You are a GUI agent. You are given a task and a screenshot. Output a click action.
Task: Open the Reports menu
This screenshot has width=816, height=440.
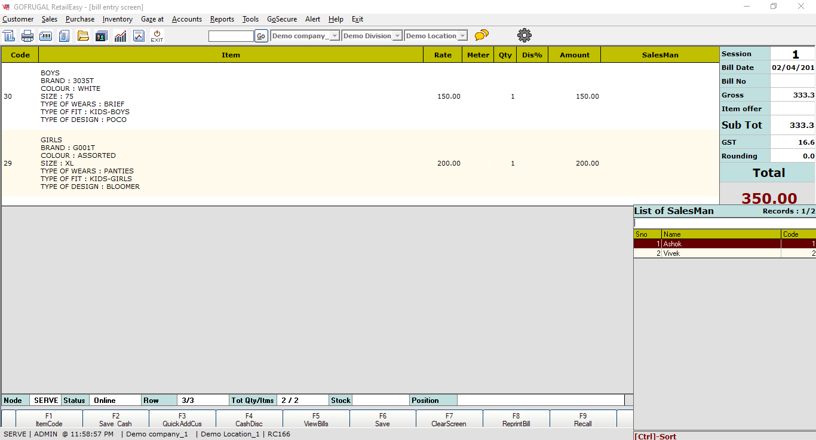pyautogui.click(x=222, y=19)
